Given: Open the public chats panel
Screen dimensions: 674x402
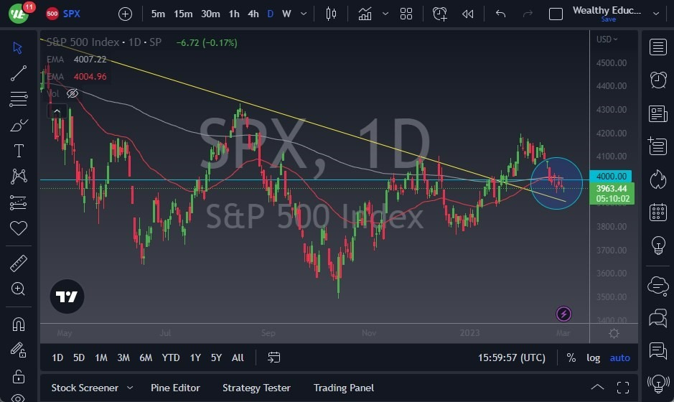Looking at the screenshot, I should (657, 286).
